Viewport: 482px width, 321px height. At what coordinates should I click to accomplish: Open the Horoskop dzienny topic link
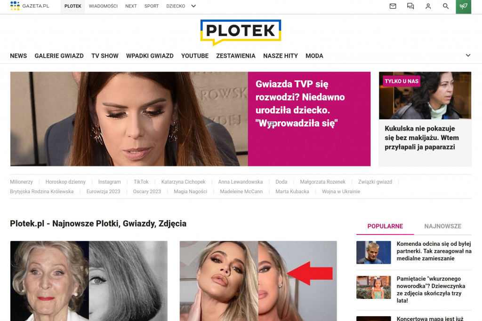65,182
